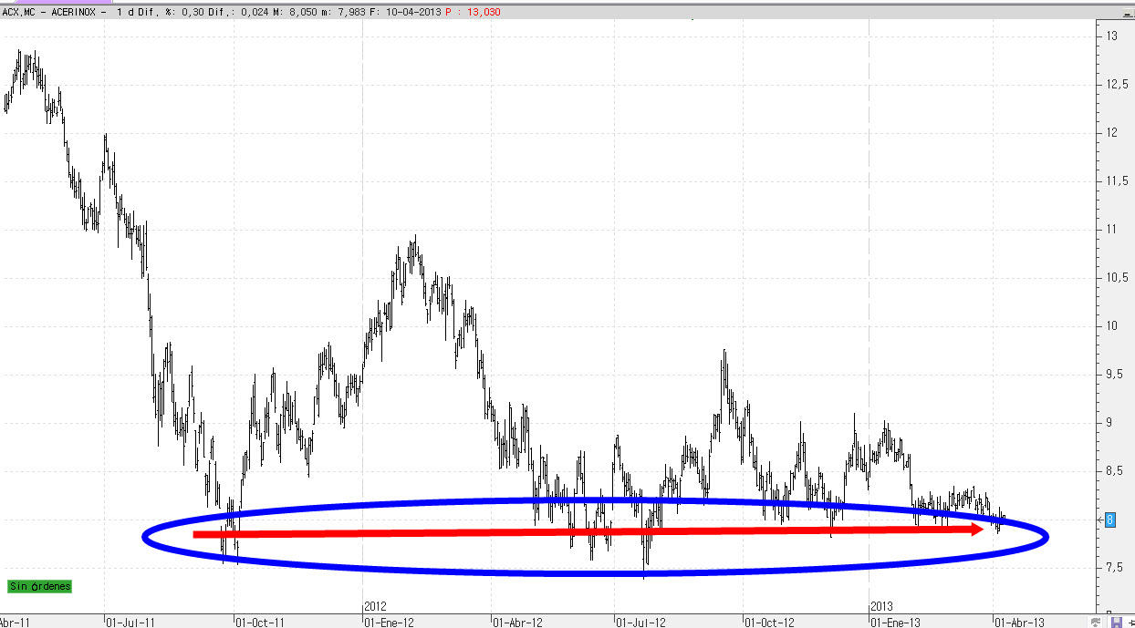Screen dimensions: 1135x628
Task: Click the red 13,030 price value in header
Action: 483,13
